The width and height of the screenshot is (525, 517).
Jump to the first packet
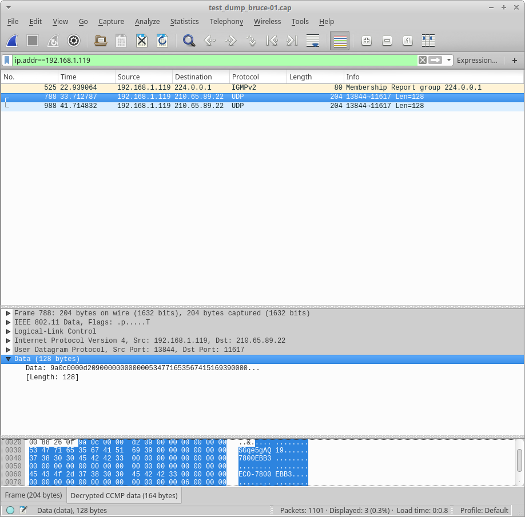272,41
